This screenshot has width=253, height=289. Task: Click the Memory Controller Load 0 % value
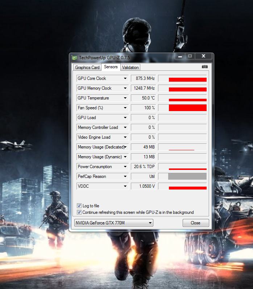coord(144,127)
